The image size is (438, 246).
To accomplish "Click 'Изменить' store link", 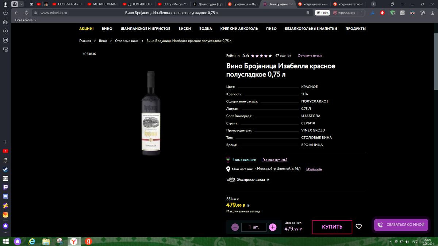I will 314,169.
